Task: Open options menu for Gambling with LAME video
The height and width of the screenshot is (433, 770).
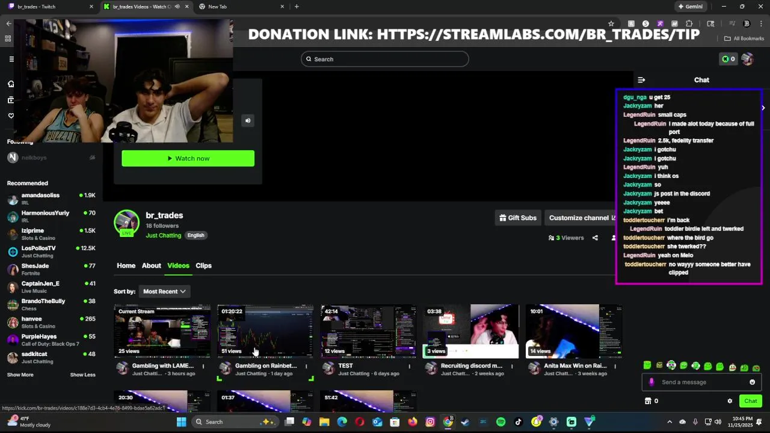Action: [203, 366]
